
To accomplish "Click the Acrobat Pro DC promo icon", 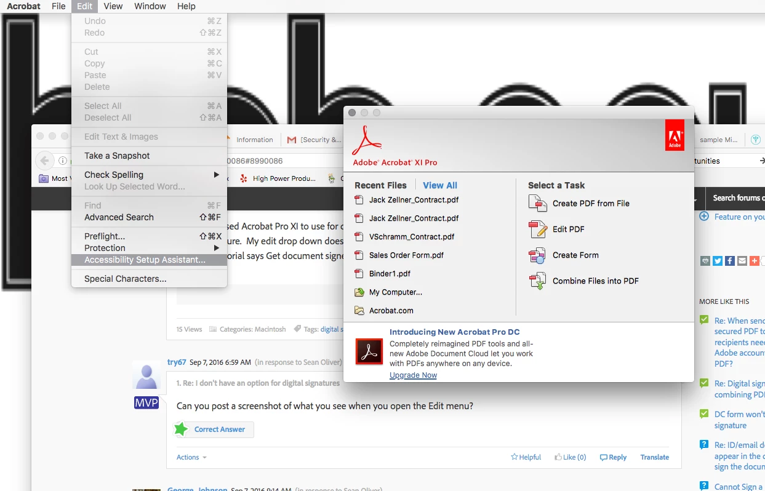I will pos(369,352).
